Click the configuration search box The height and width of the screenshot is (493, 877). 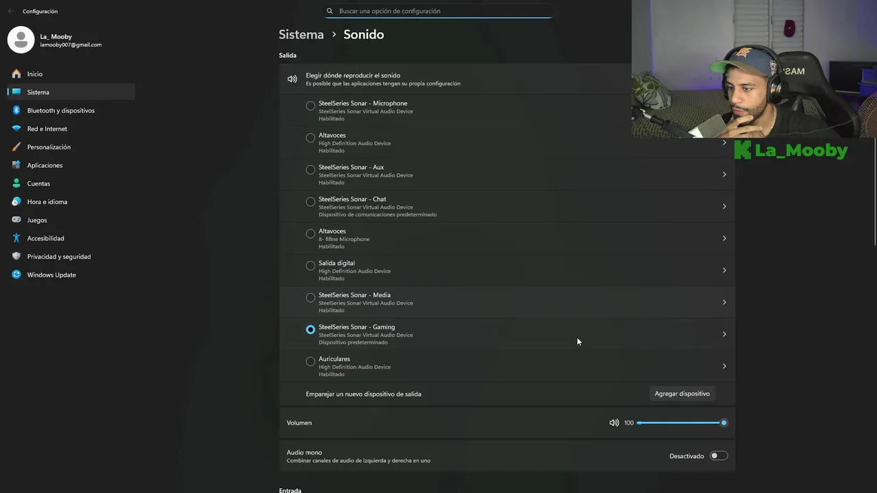coord(438,11)
